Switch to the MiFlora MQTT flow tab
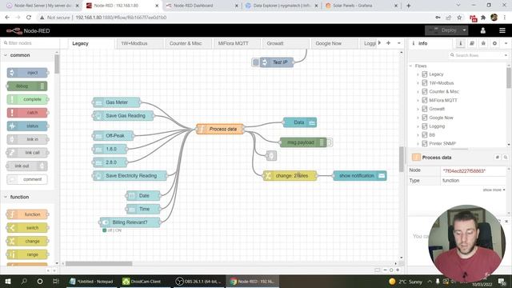This screenshot has height=288, width=512. click(237, 43)
